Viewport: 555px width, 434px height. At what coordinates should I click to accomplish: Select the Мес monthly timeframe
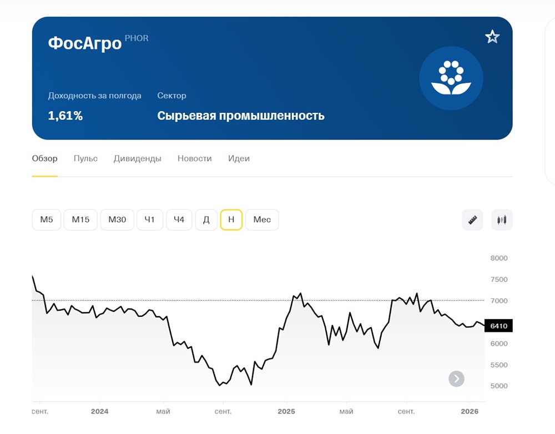pos(262,220)
